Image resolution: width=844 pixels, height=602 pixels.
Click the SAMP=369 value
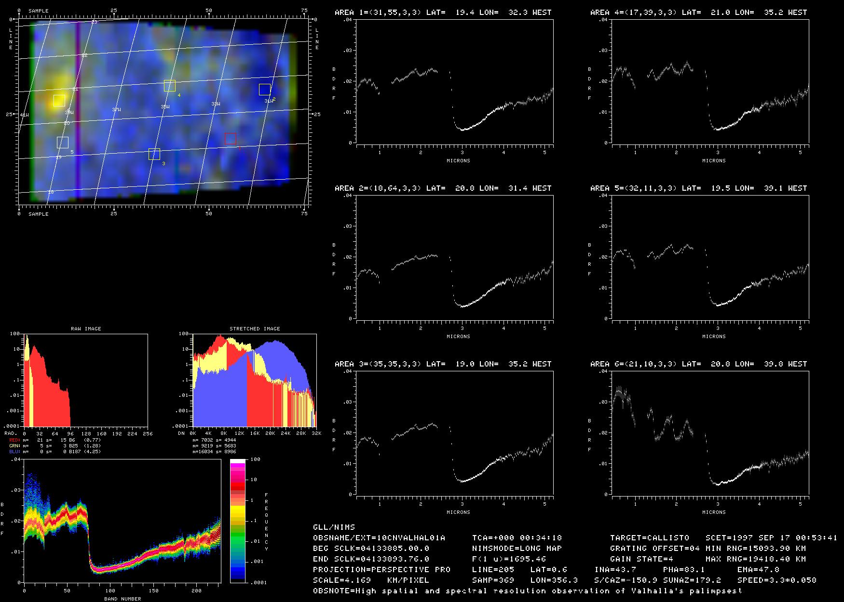pyautogui.click(x=493, y=580)
